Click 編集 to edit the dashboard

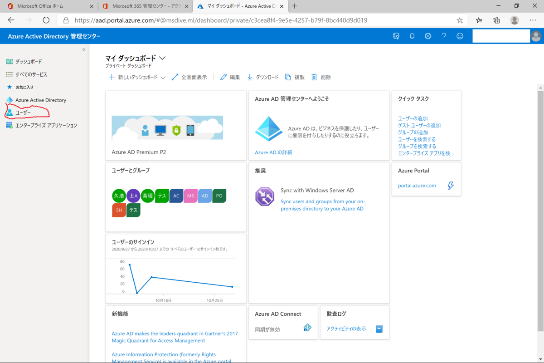(230, 77)
